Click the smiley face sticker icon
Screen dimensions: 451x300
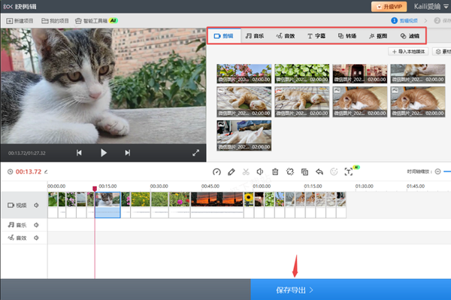[x=334, y=171]
